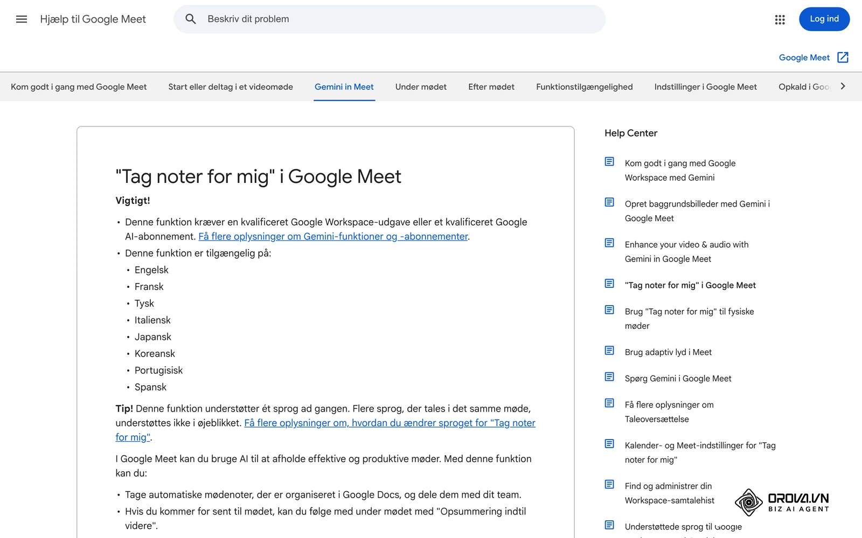
Task: Open "Få flere oplysninger om Taleoversættelse" article
Action: pyautogui.click(x=669, y=412)
